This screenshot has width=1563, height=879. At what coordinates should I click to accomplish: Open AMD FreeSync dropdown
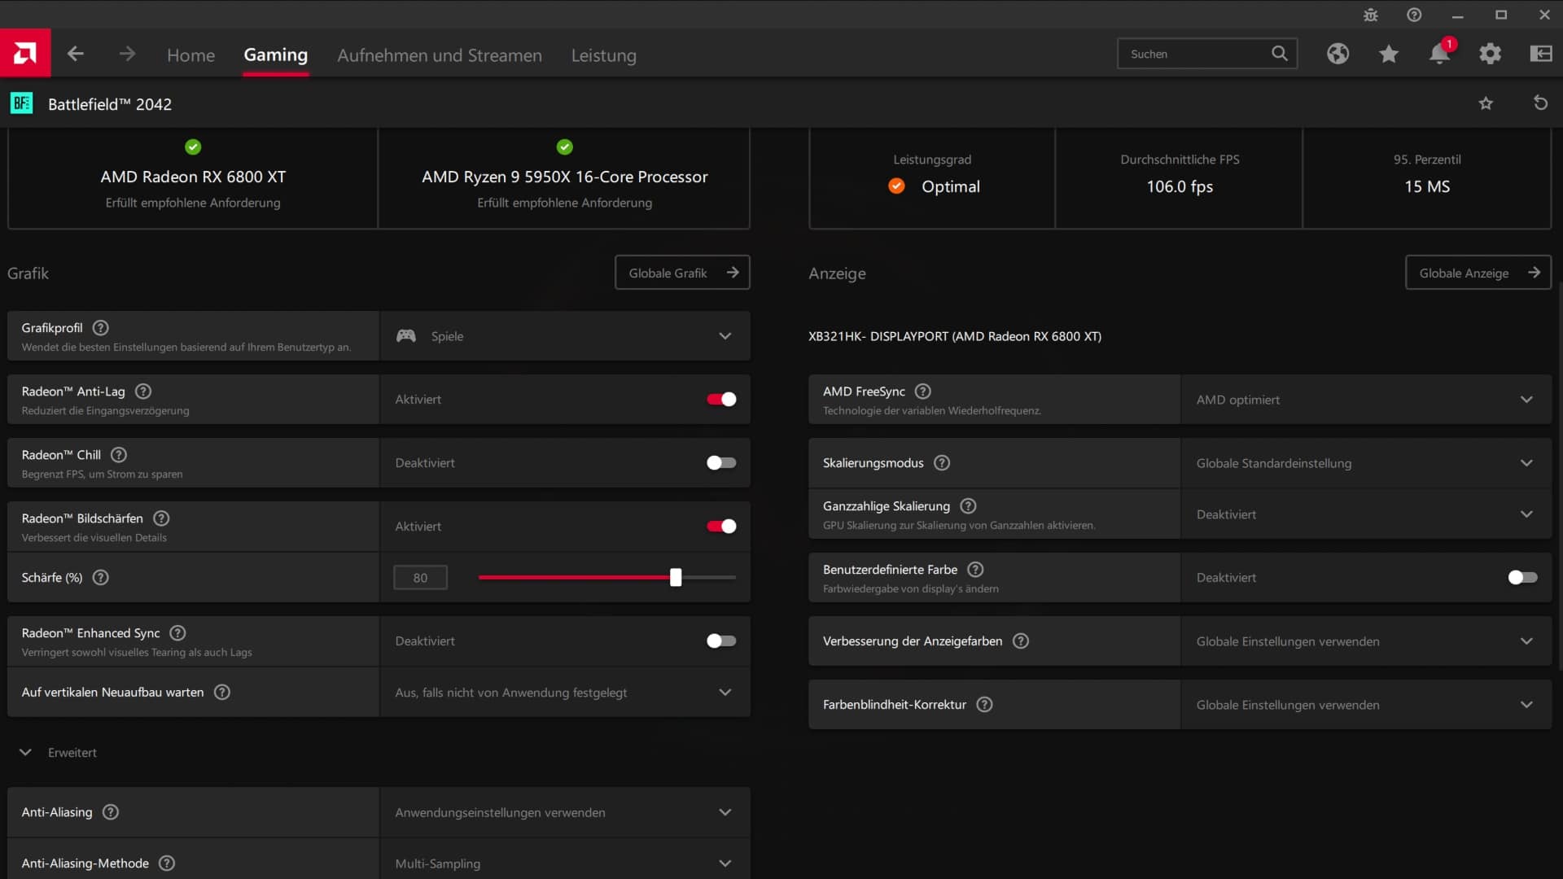[1366, 399]
